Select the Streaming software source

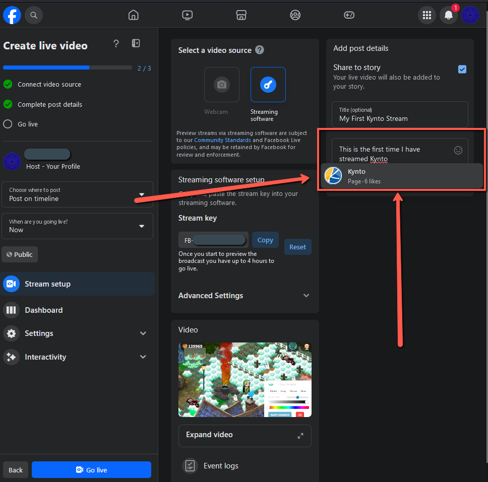tap(268, 85)
